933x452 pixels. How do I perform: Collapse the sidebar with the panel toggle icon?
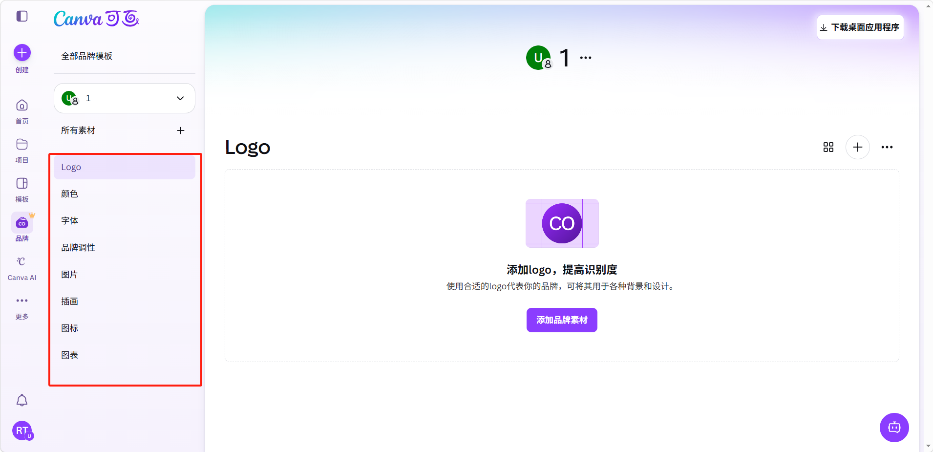[22, 16]
